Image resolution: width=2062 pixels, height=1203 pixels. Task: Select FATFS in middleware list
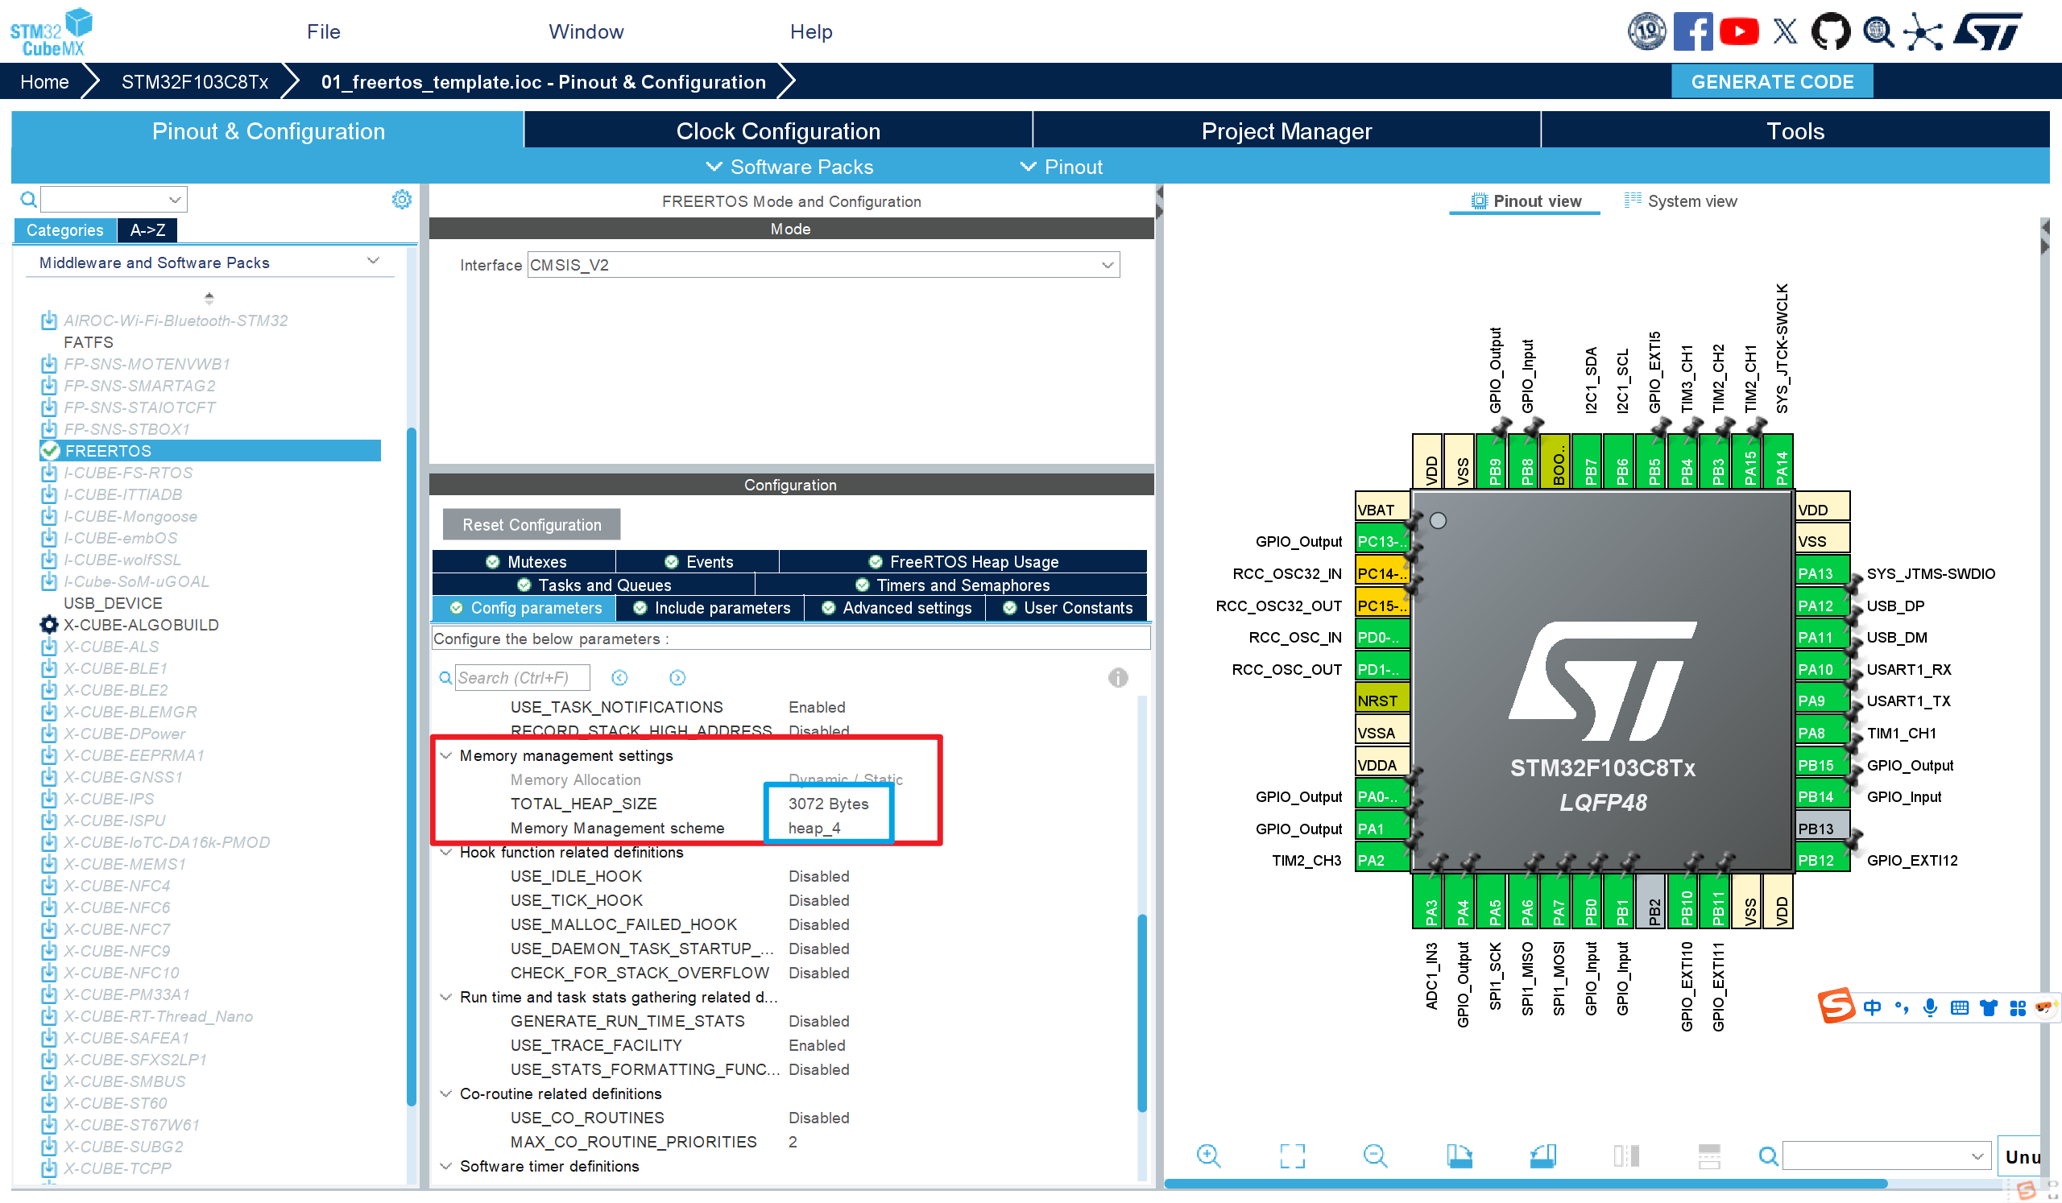[x=89, y=342]
